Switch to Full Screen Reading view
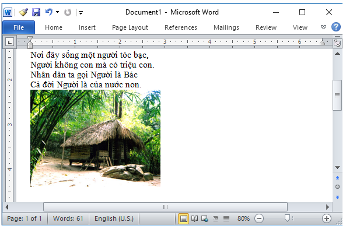The image size is (346, 226). [x=194, y=218]
